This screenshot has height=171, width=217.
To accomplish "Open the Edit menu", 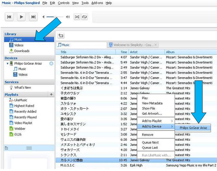I will coord(52,3).
